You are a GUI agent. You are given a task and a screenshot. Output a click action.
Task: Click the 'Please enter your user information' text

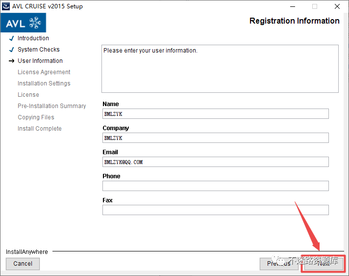pos(150,51)
